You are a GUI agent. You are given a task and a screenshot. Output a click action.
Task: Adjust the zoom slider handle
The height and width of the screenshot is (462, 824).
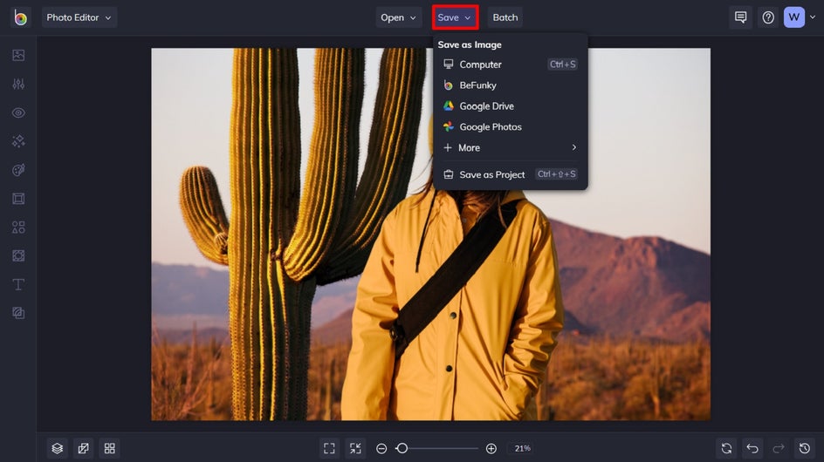(x=402, y=448)
